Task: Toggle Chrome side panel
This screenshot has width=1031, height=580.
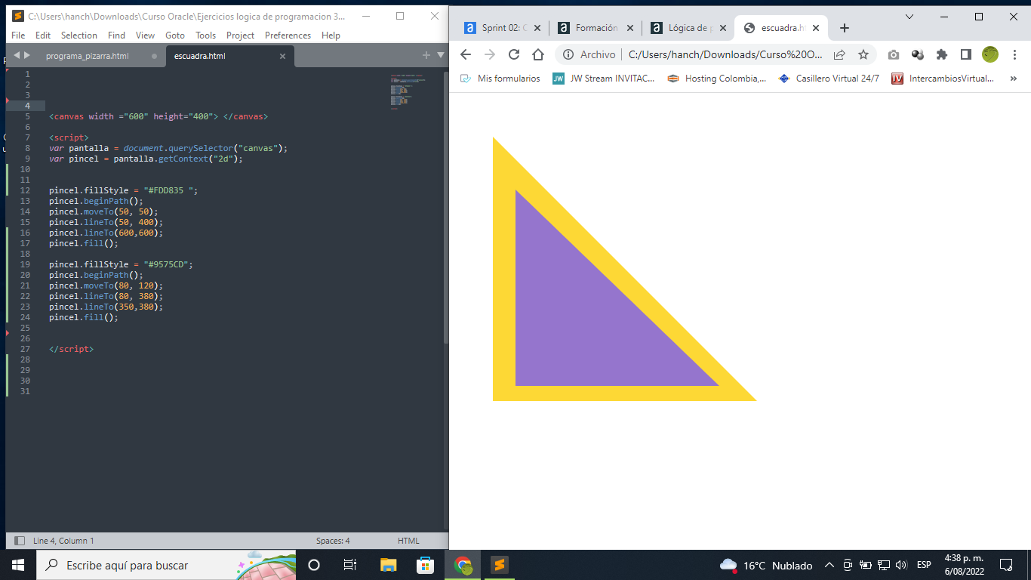Action: (x=965, y=54)
